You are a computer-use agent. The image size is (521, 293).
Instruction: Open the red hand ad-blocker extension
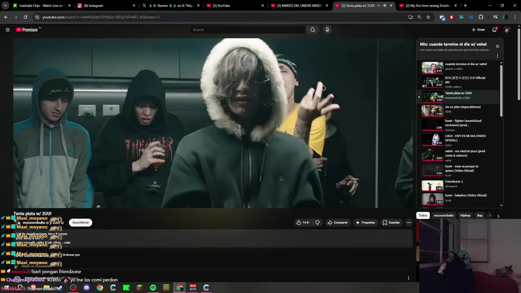pyautogui.click(x=451, y=17)
